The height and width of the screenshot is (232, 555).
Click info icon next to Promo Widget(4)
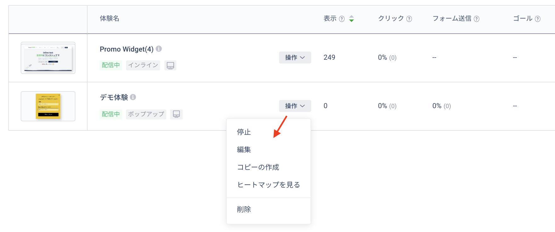(x=159, y=49)
